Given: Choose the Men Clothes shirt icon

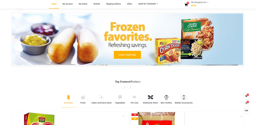Looking at the screenshot, I should (166, 97).
